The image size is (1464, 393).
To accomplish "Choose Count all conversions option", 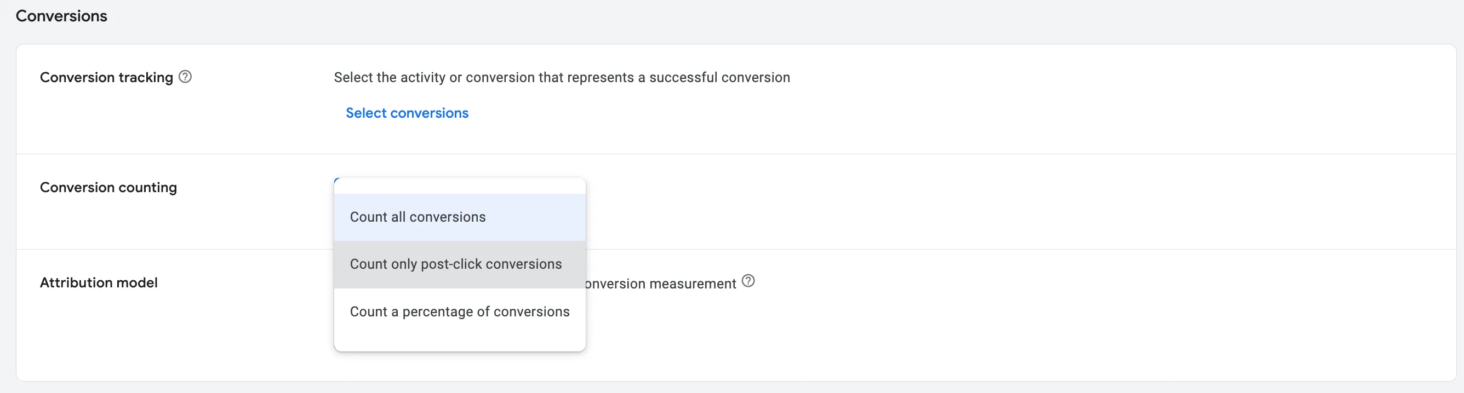I will pos(460,217).
